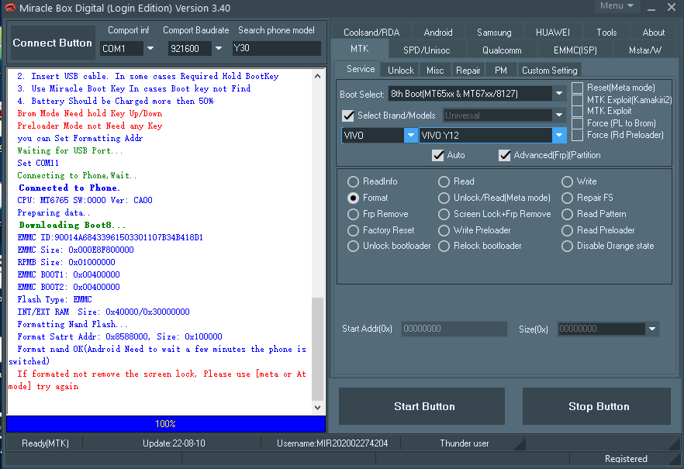The height and width of the screenshot is (469, 684).
Task: Click the Registered status text
Action: tap(626, 459)
